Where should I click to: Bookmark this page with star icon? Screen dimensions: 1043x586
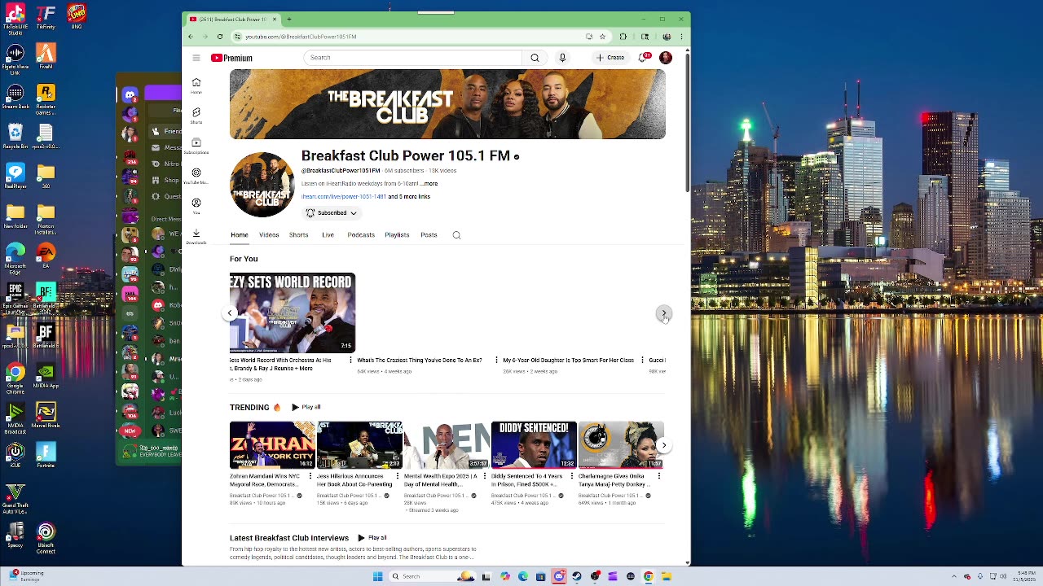602,37
